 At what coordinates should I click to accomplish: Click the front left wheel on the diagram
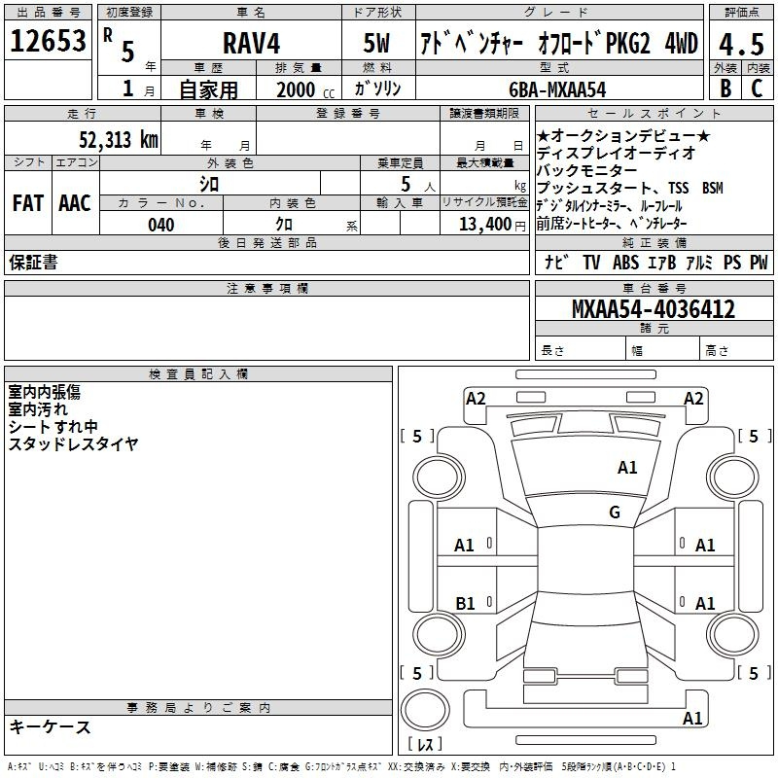(439, 477)
